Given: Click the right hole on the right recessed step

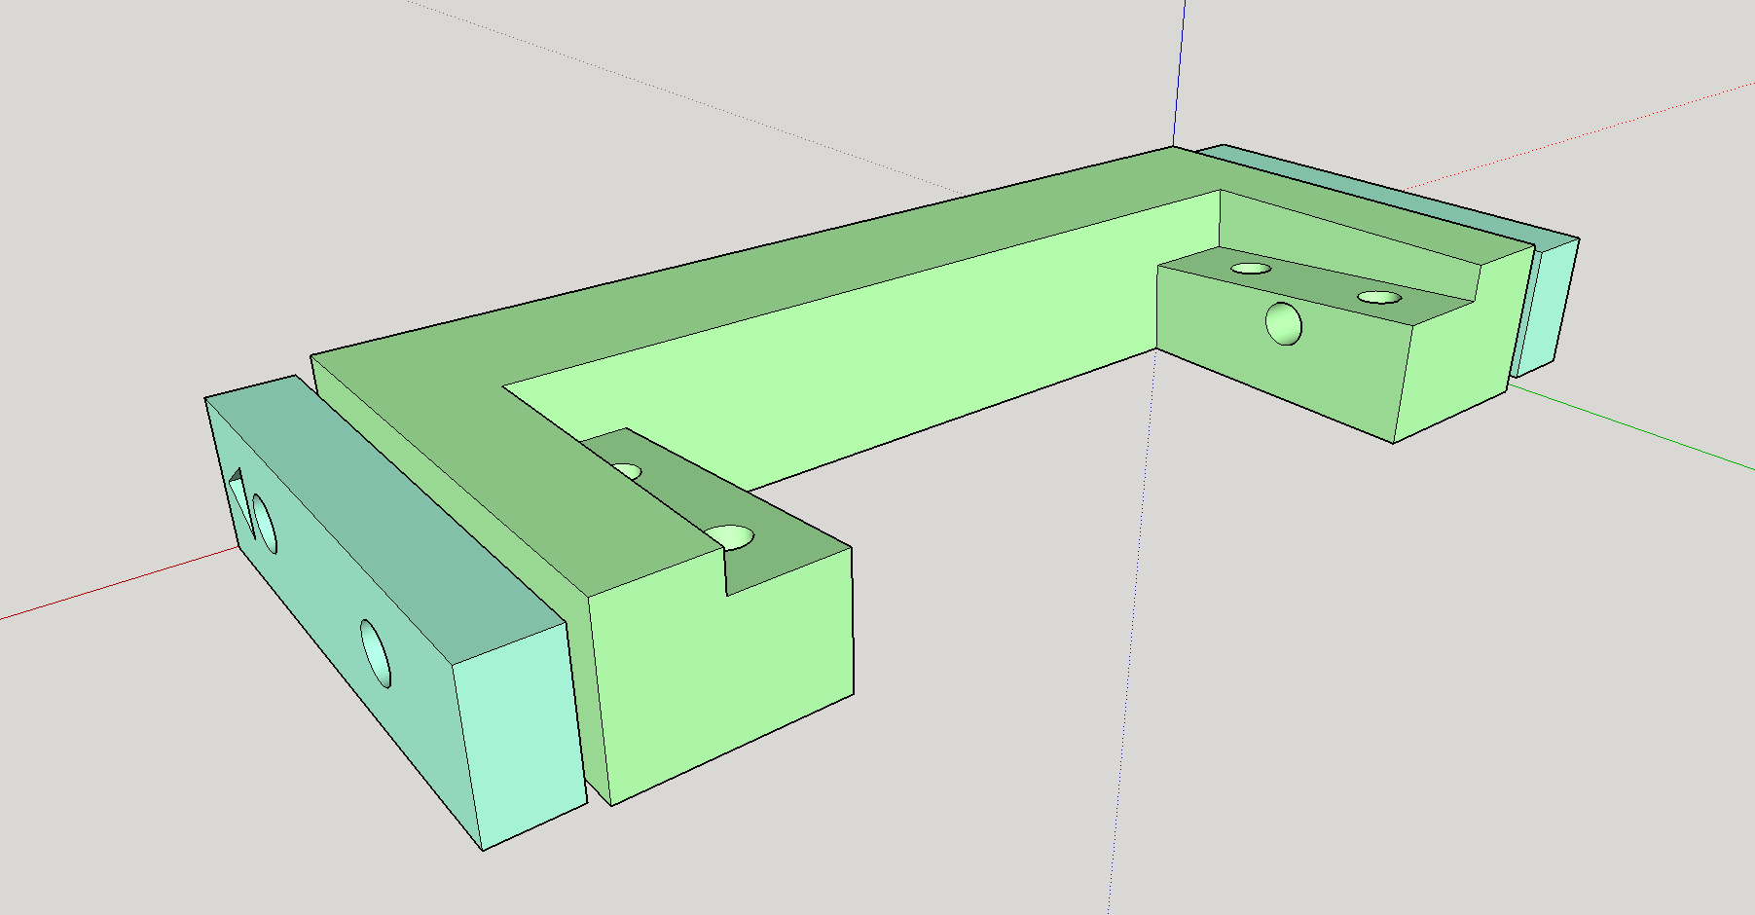Looking at the screenshot, I should [1379, 297].
